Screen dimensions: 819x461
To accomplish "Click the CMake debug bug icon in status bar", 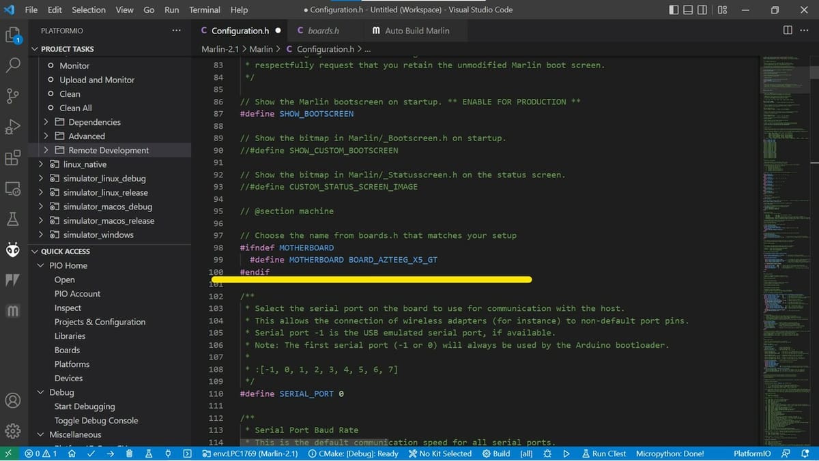I will [x=547, y=453].
